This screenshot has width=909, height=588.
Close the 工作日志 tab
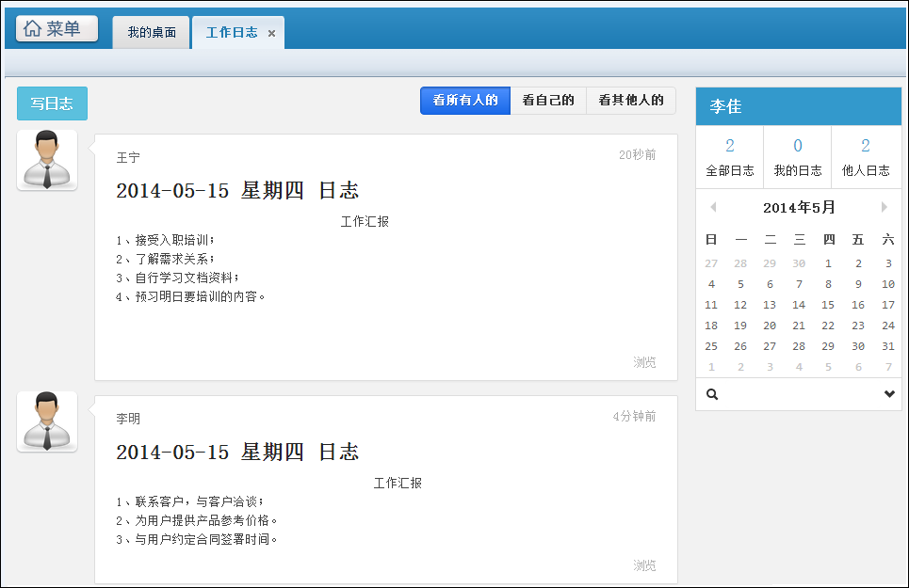pyautogui.click(x=271, y=33)
